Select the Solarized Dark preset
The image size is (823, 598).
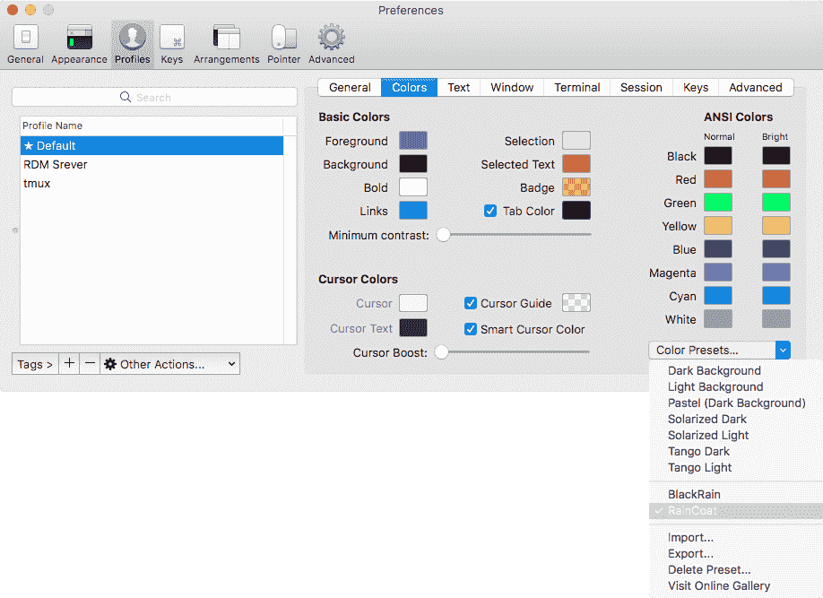coord(706,419)
